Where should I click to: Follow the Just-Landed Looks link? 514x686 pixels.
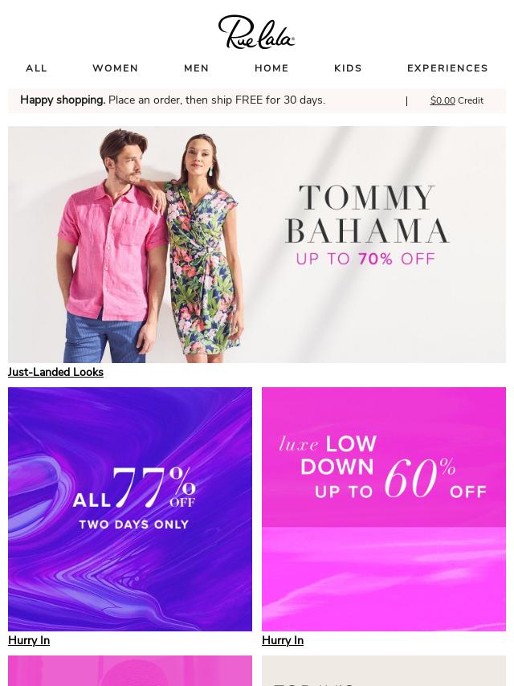tap(55, 372)
